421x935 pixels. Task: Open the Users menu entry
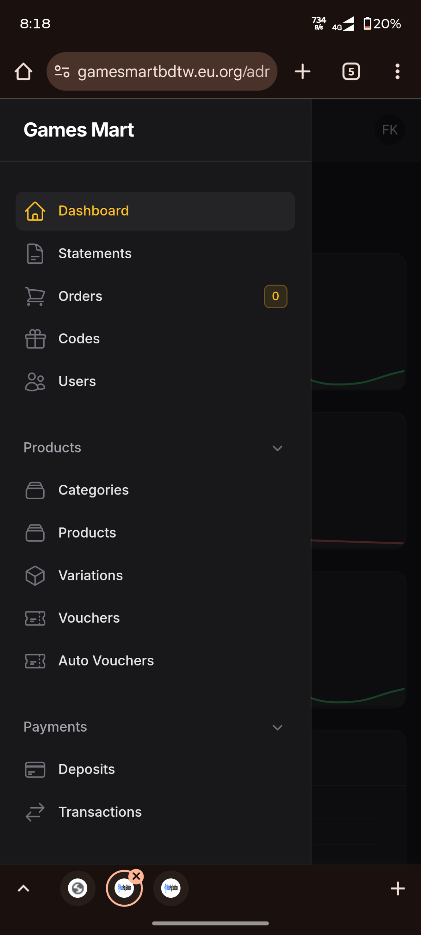[x=77, y=381]
